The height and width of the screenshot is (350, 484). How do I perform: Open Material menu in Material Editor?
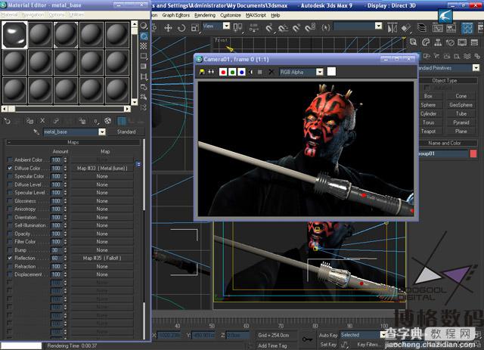(x=9, y=15)
